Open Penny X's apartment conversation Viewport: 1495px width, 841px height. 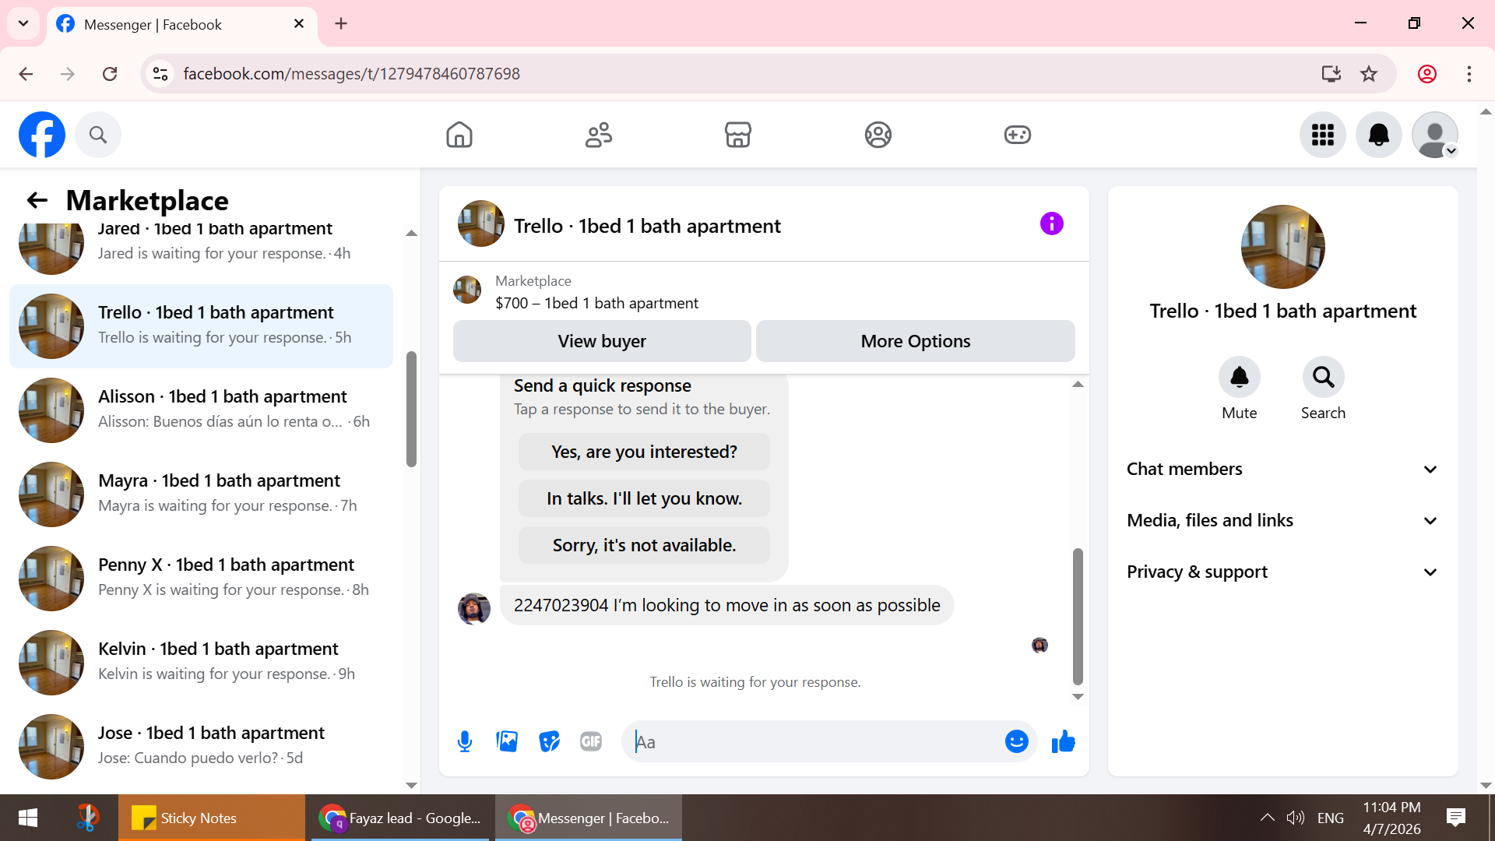click(x=202, y=579)
